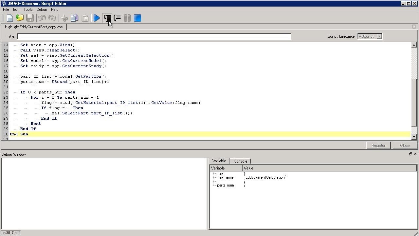Click view.ClearSelect on line 14
Viewport: 419px width, 236px height.
pyautogui.click(x=54, y=50)
